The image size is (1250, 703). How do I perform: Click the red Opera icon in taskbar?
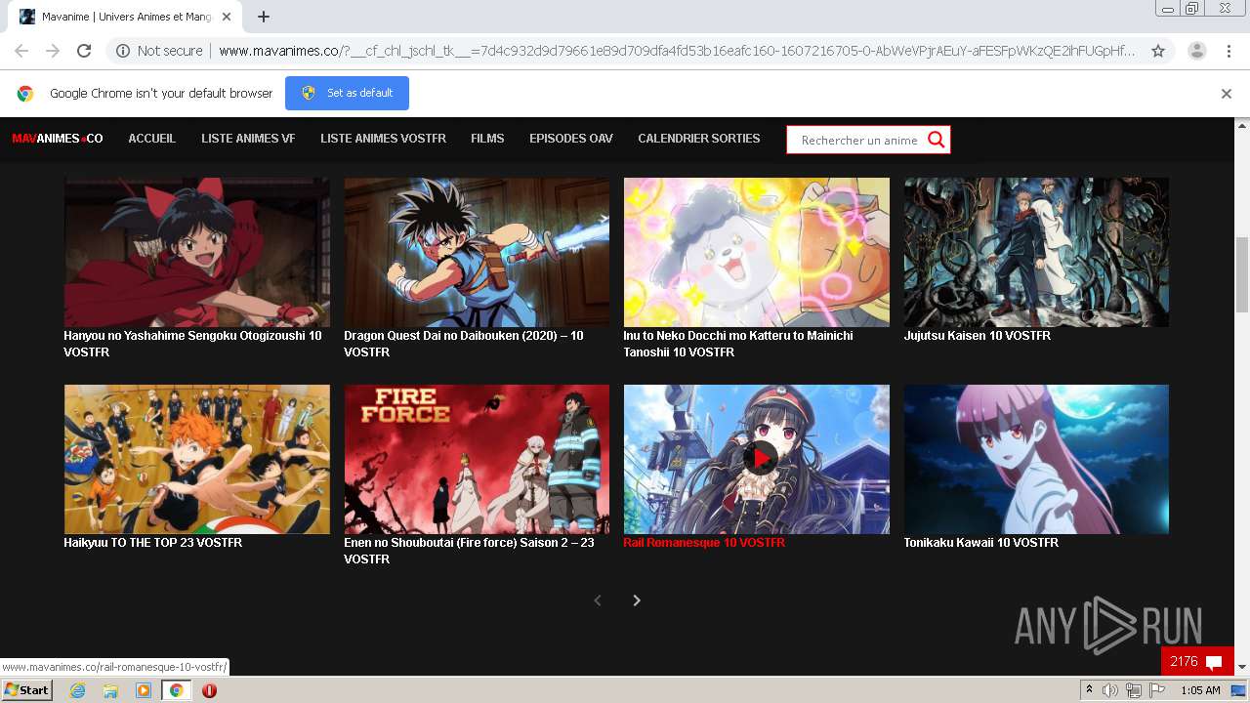tap(209, 690)
